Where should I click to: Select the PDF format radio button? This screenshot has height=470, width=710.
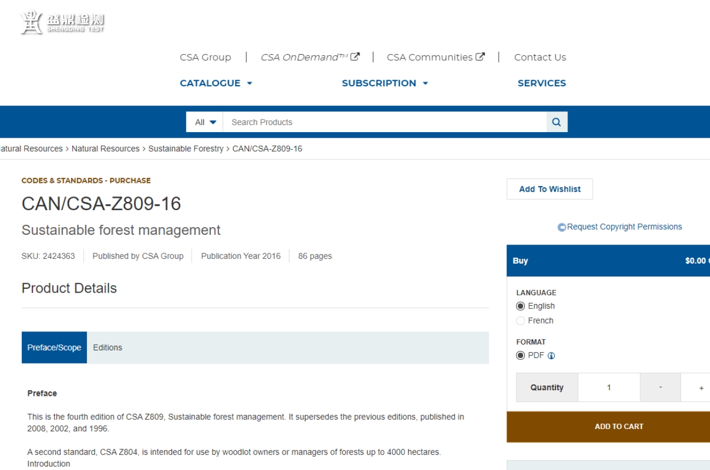coord(520,356)
